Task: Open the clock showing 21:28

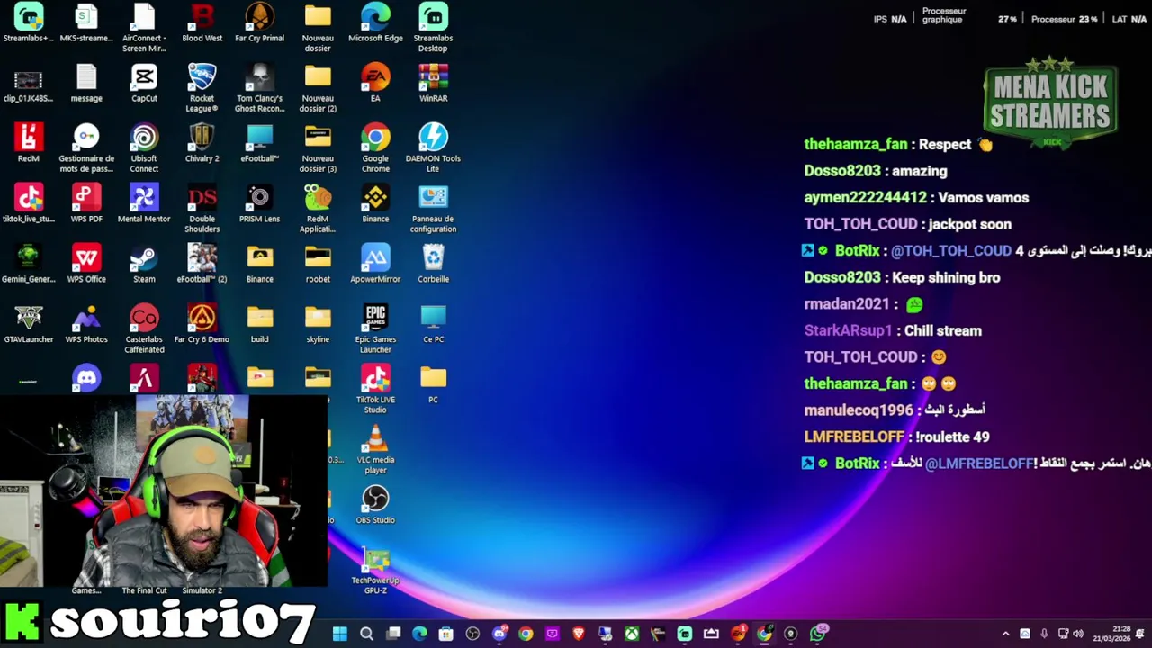Action: 1114,634
